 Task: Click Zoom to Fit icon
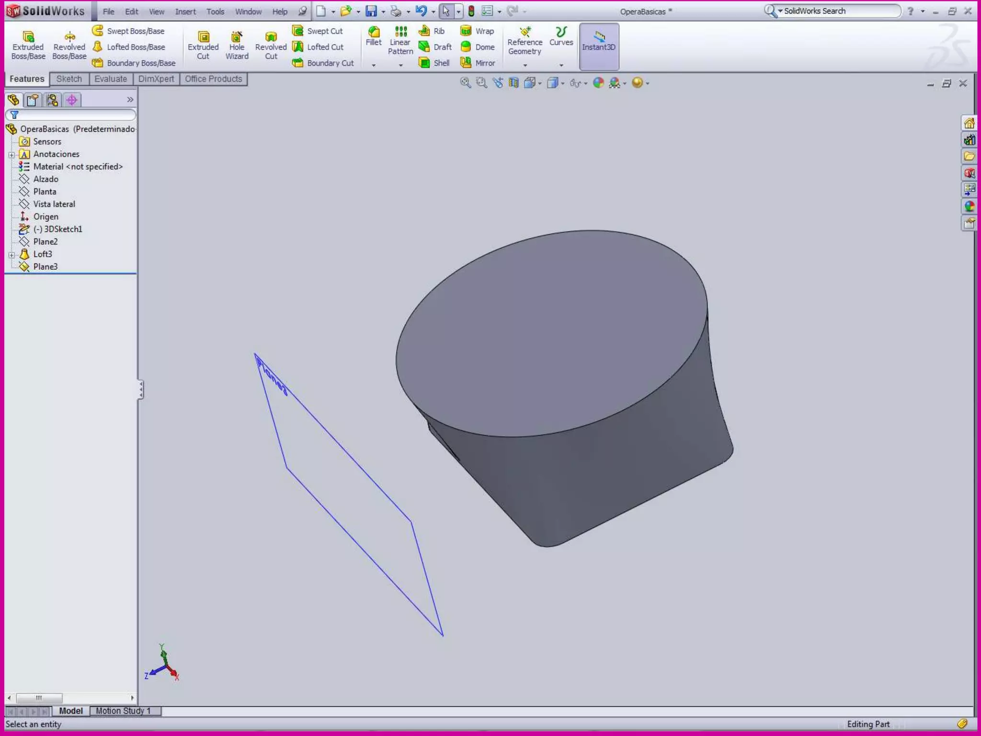click(x=465, y=83)
